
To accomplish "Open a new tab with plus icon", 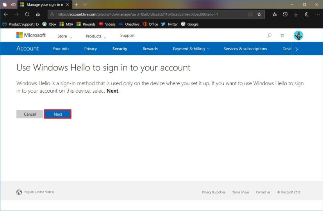I will tap(76, 5).
